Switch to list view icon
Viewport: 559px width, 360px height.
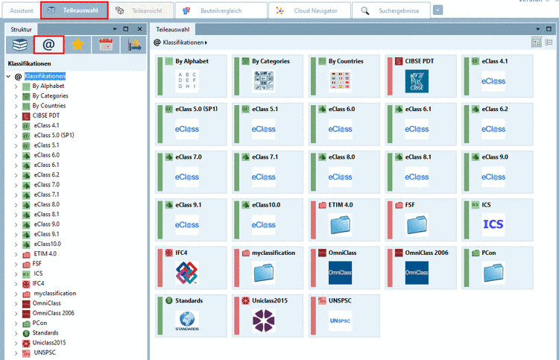tap(549, 42)
